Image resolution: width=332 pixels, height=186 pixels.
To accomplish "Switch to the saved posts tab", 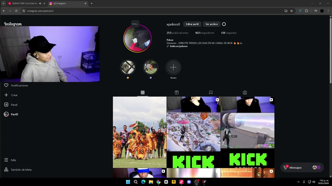I will (211, 92).
